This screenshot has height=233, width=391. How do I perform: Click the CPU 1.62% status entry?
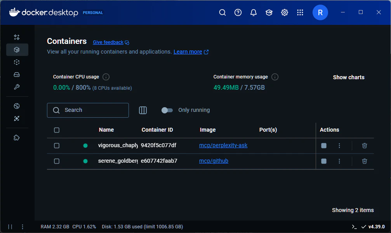pyautogui.click(x=84, y=227)
